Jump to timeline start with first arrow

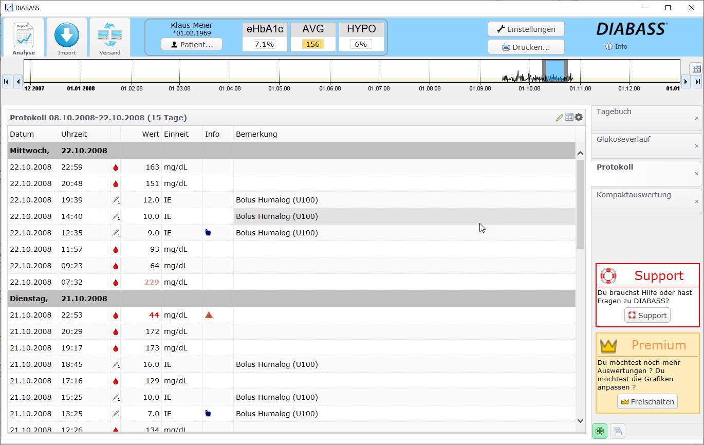[x=7, y=82]
